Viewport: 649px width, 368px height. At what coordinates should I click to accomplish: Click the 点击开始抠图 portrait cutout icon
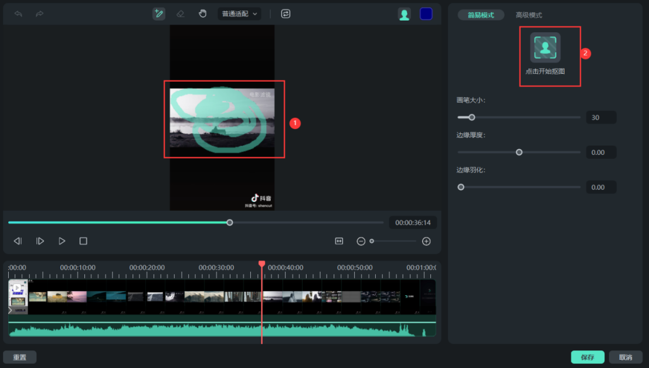[x=545, y=48]
